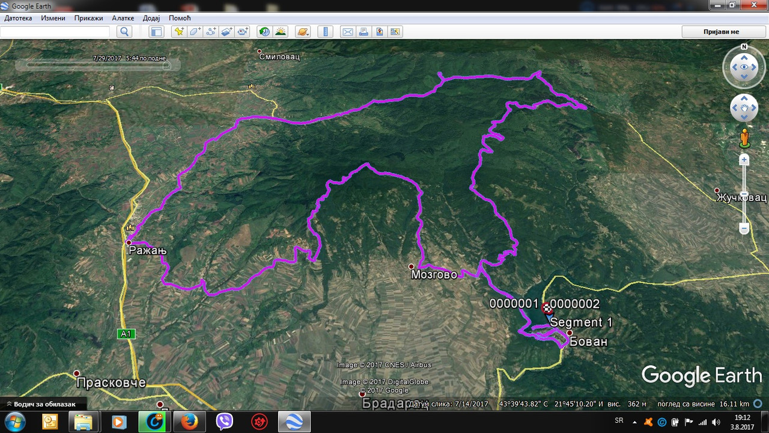
Task: Click the zoom slider track
Action: click(744, 194)
